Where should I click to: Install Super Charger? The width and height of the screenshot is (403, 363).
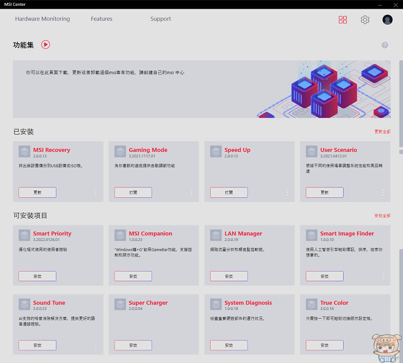point(133,345)
